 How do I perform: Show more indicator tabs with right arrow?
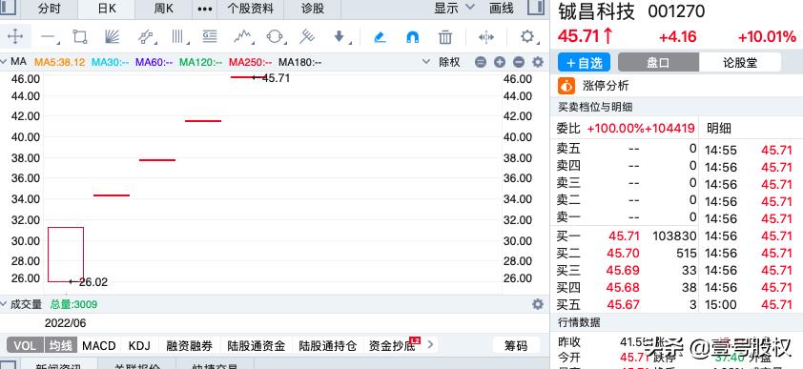430,344
